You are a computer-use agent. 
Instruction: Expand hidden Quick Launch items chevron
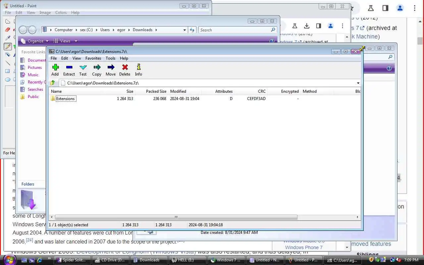[49, 259]
